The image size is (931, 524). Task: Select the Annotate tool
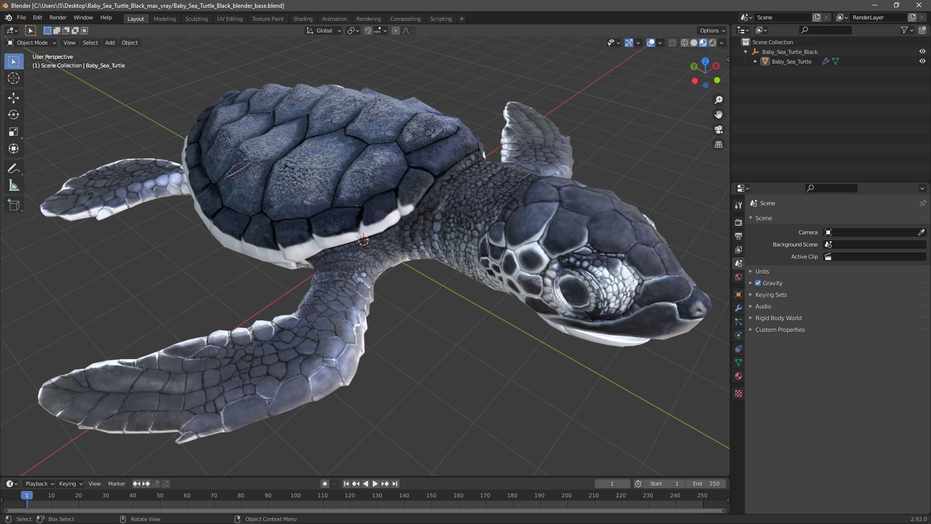click(14, 169)
